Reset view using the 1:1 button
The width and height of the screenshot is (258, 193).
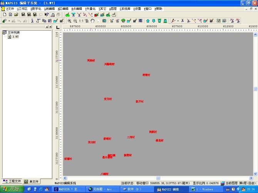pos(81,21)
